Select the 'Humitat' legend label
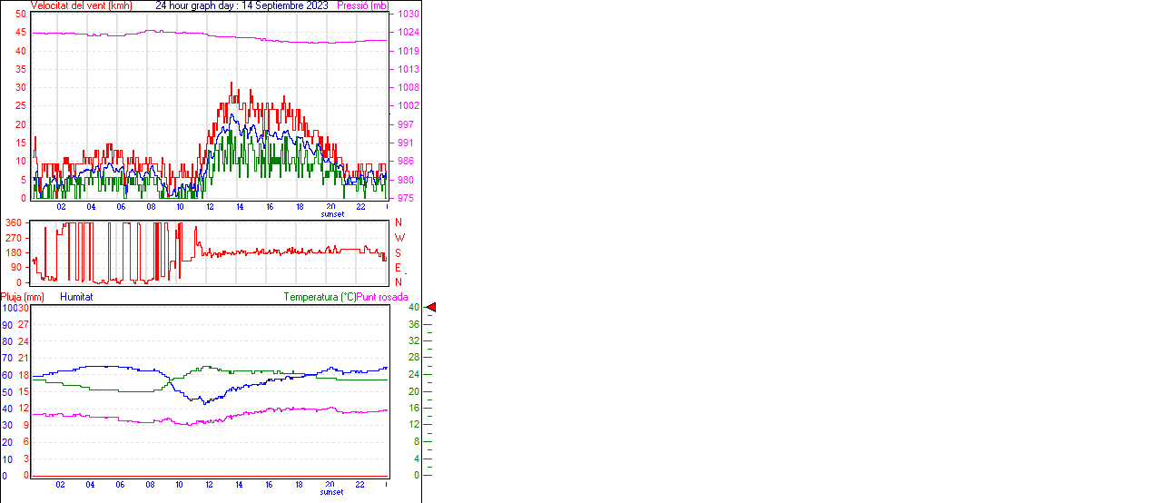 (x=76, y=297)
